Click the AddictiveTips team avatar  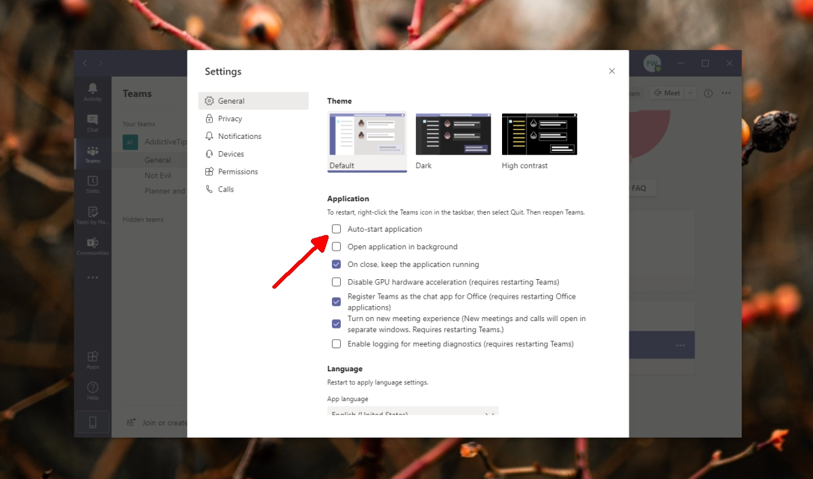131,142
